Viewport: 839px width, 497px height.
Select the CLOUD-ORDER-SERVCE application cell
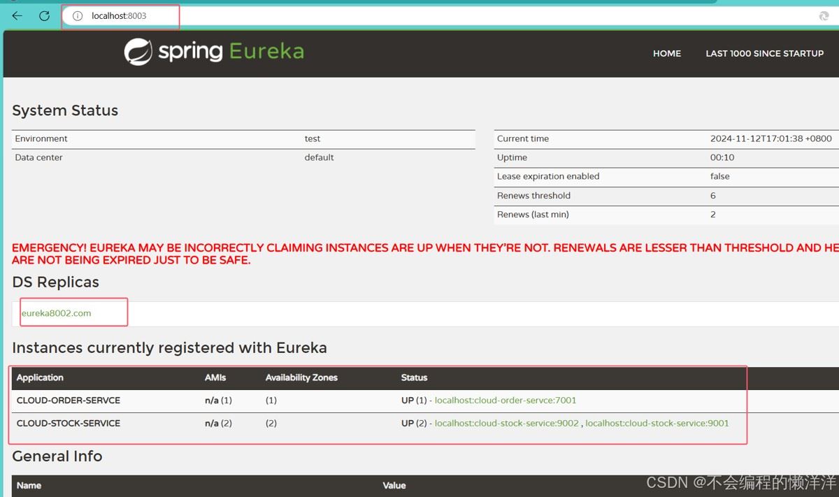[69, 401]
